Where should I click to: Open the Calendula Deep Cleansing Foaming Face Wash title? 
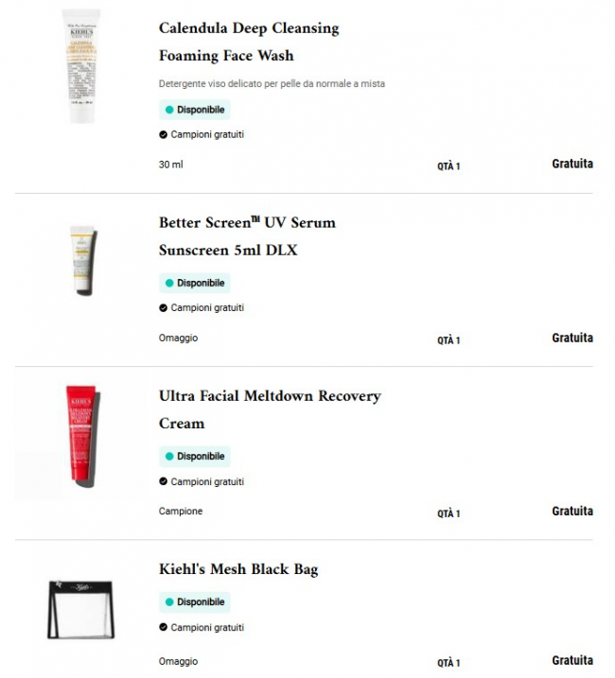coord(248,42)
